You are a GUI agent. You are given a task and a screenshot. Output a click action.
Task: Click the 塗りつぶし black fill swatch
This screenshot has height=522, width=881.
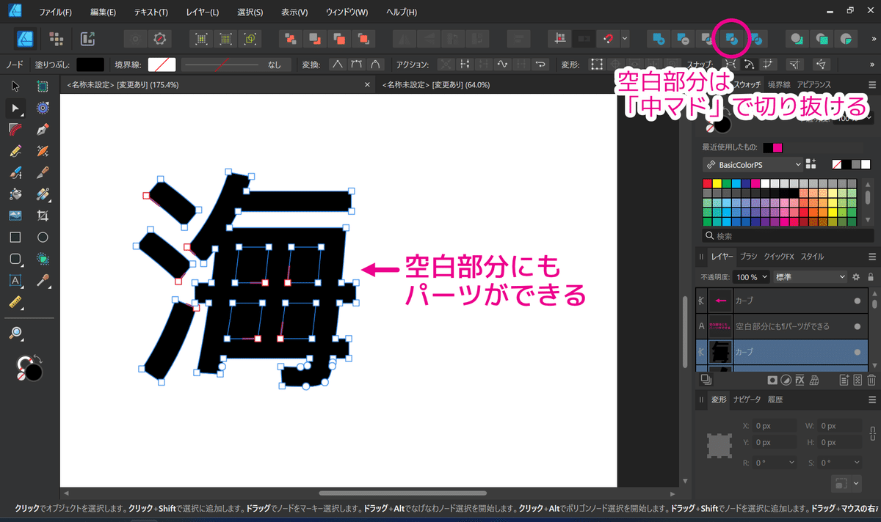click(90, 65)
